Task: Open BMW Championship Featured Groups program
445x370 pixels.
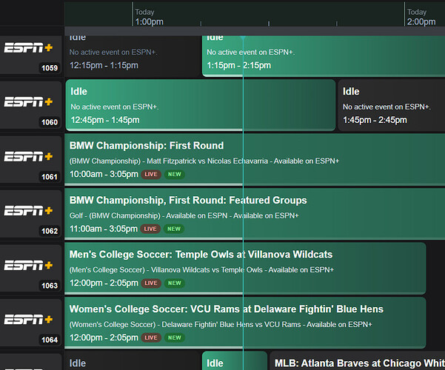Action: tap(255, 214)
